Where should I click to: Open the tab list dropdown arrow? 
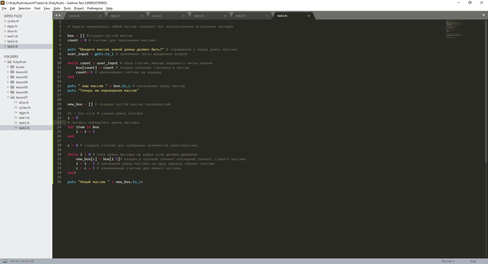[x=483, y=15]
